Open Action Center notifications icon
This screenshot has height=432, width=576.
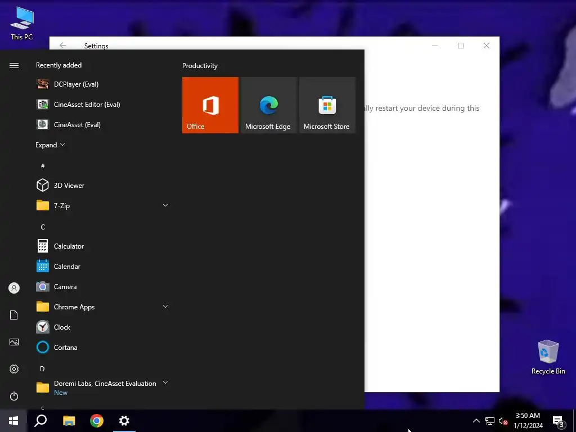[x=558, y=421]
